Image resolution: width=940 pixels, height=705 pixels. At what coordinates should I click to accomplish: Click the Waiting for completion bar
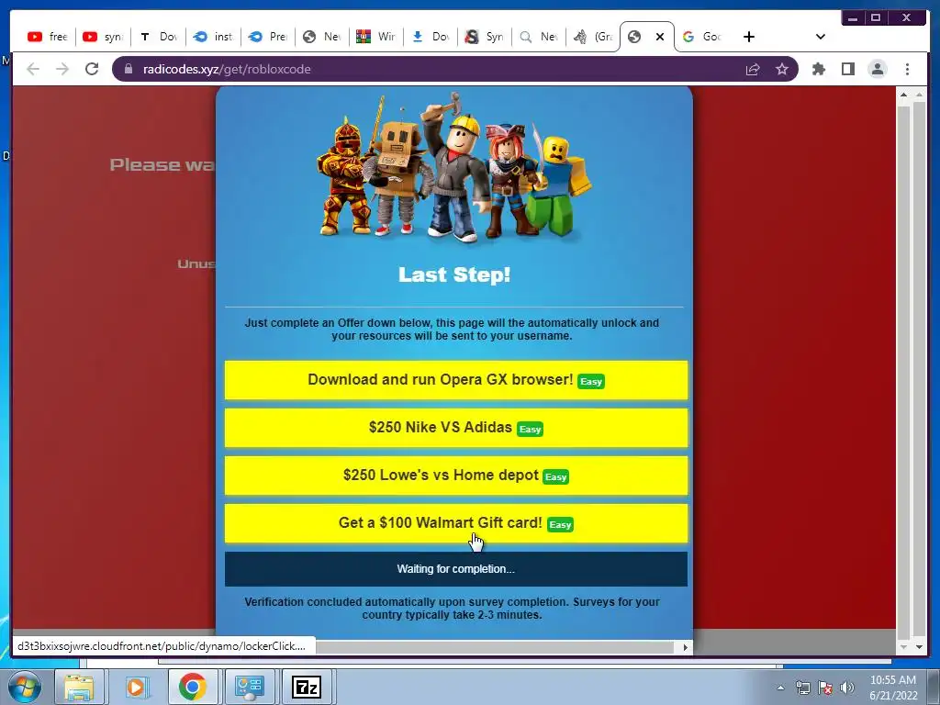(x=456, y=569)
